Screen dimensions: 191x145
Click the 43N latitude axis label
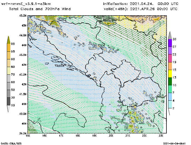24,65
